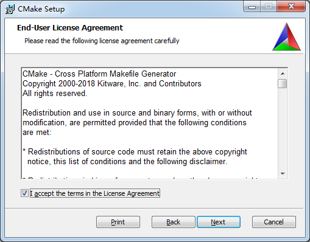The height and width of the screenshot is (242, 310).
Task: Click the license scrollbar up arrow
Action: (x=283, y=74)
